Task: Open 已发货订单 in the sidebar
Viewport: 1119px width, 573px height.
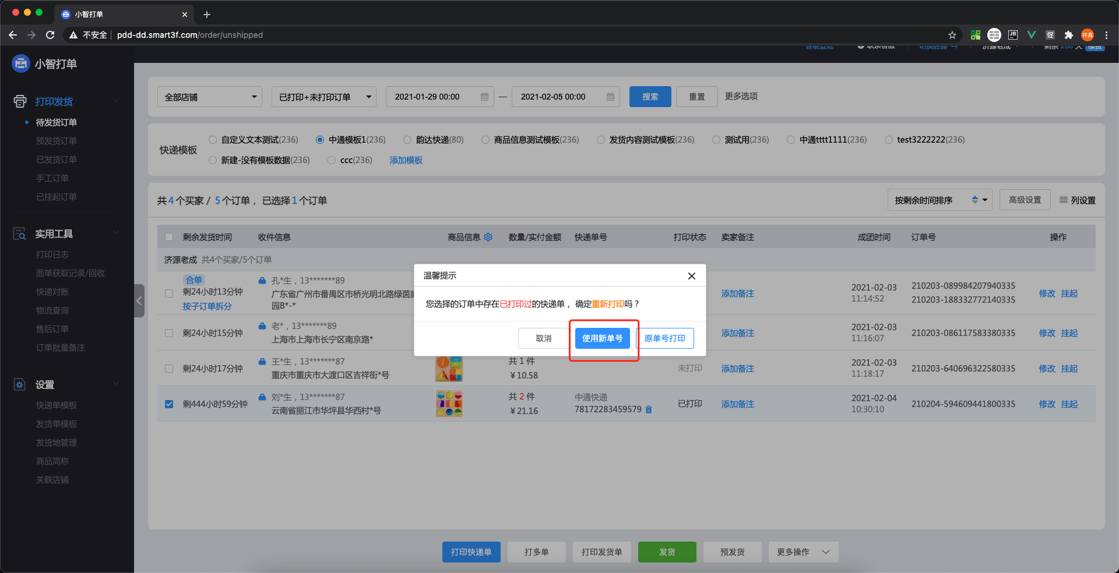Action: [x=57, y=160]
